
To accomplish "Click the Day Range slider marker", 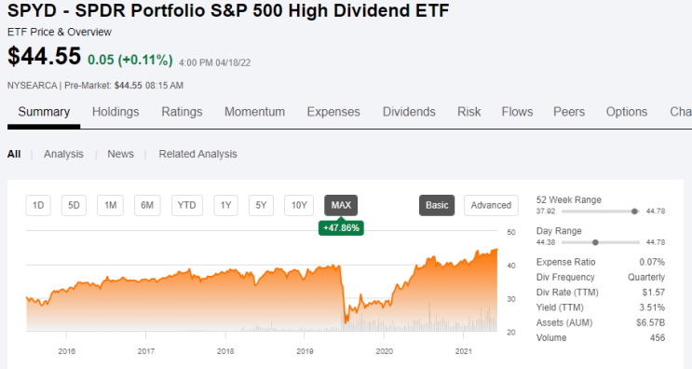I will tap(595, 242).
